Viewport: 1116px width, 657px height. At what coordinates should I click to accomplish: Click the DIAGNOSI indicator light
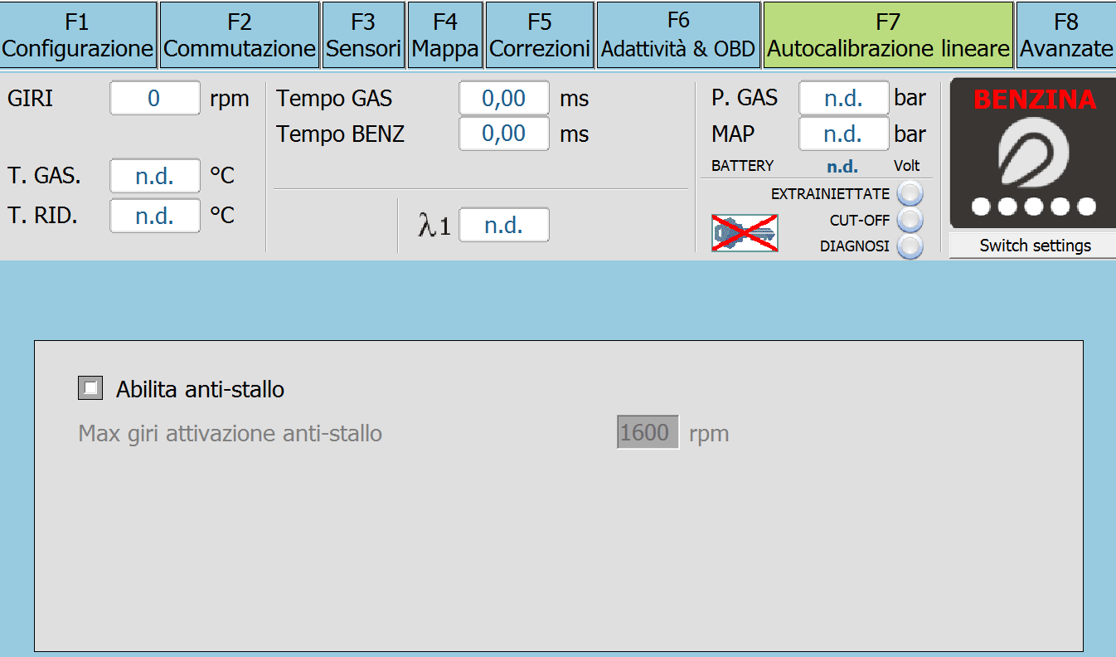click(910, 246)
